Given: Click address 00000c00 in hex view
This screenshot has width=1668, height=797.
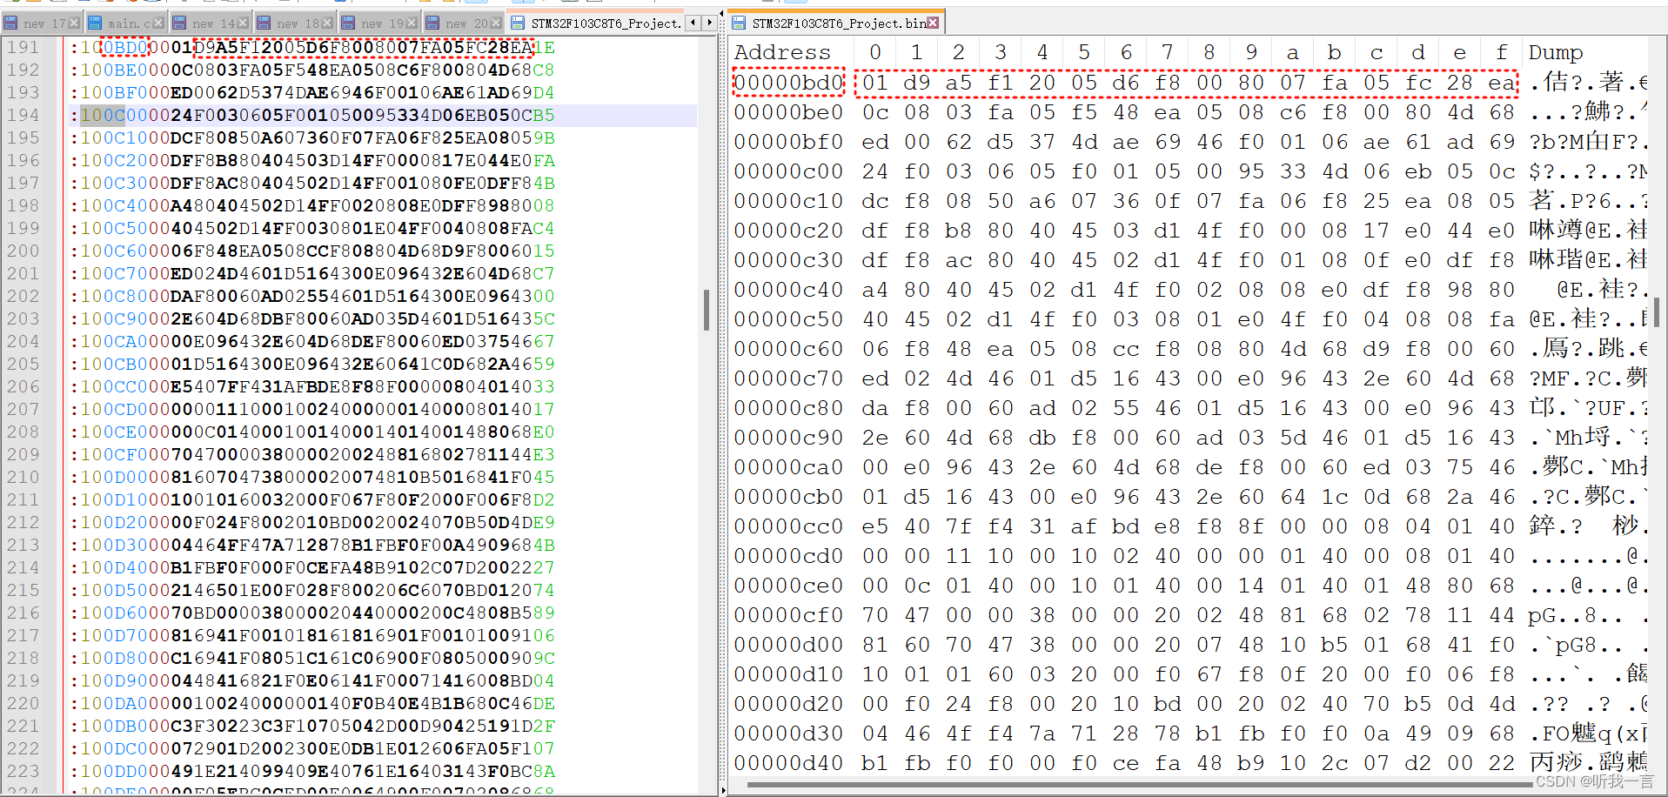Looking at the screenshot, I should coord(788,171).
